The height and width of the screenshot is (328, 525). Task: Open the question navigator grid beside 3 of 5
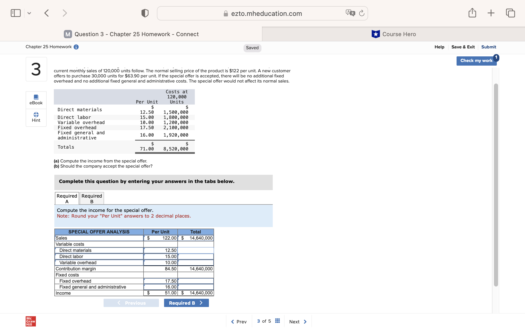277,321
